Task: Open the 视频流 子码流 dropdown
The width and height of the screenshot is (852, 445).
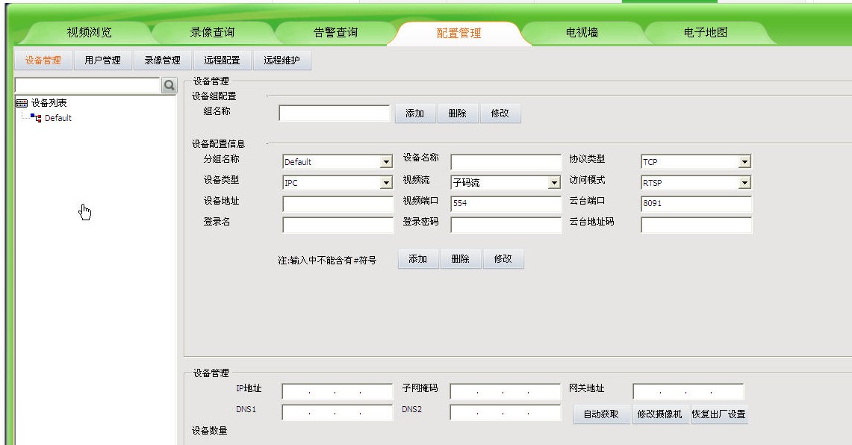Action: pos(506,183)
